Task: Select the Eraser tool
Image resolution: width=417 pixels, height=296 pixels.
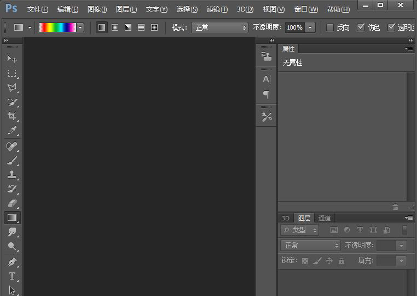Action: pos(12,203)
